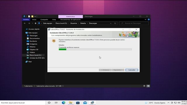Open Red in the sidebar
This screenshot has width=187, height=105.
coord(30,62)
